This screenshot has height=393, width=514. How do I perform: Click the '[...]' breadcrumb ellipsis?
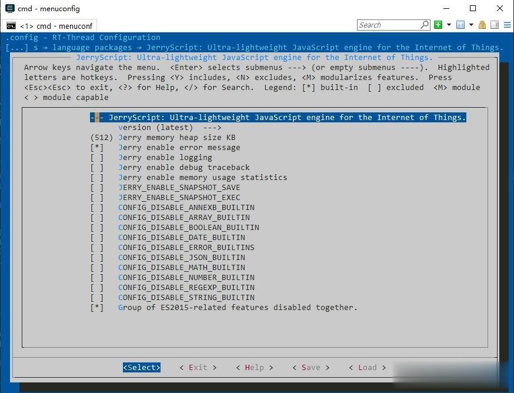[x=17, y=48]
